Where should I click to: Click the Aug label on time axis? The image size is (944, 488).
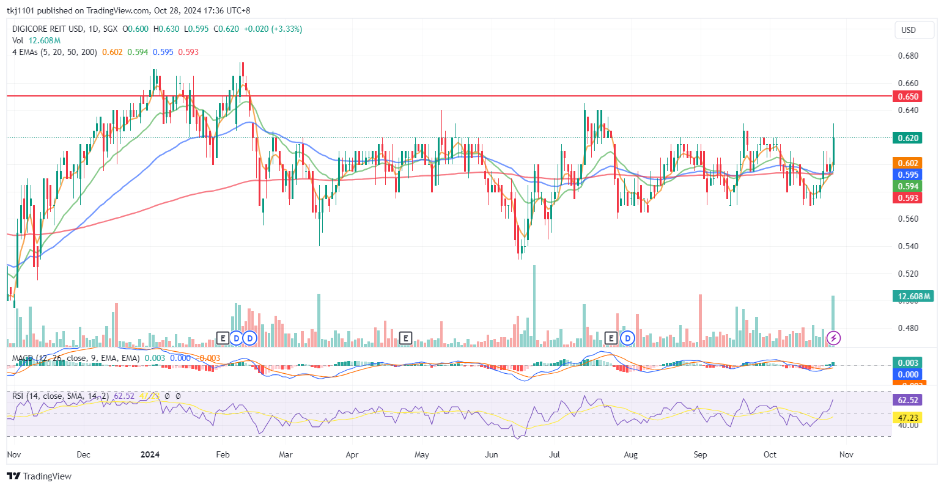631,454
